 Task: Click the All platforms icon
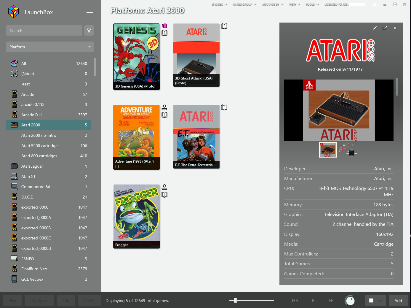click(14, 63)
